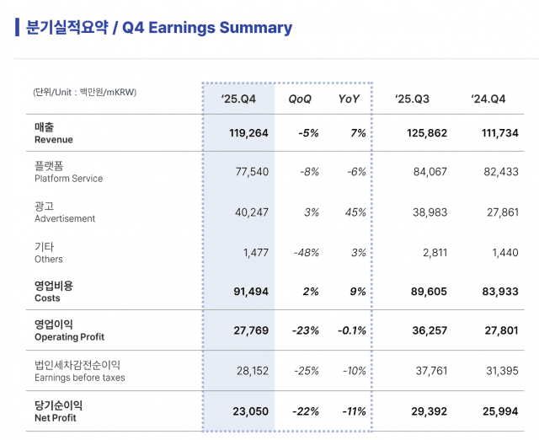
Task: Select the '25.Q3 column header
Action: [413, 99]
